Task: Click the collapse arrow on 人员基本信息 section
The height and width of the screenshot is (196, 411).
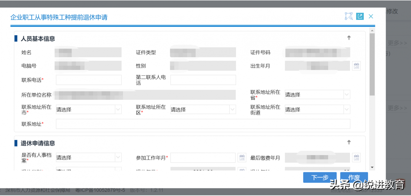Action: coord(349,37)
